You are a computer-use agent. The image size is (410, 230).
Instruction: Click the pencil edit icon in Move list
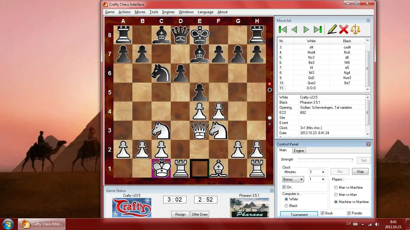332,29
